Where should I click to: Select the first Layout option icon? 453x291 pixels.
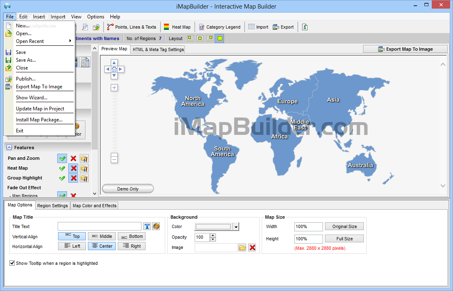click(x=190, y=38)
